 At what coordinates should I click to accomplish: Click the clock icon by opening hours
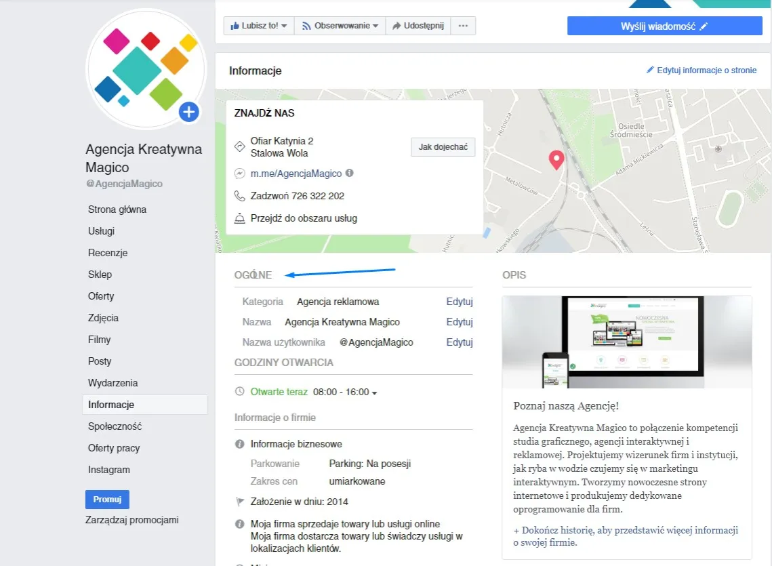click(x=239, y=392)
